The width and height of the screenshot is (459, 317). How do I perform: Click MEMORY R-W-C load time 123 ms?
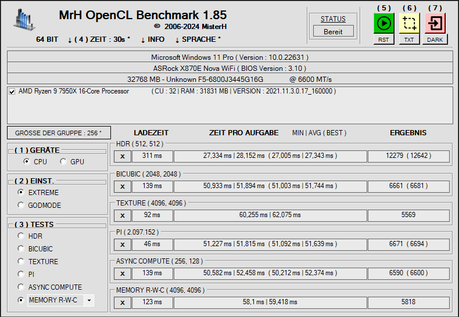pyautogui.click(x=152, y=302)
